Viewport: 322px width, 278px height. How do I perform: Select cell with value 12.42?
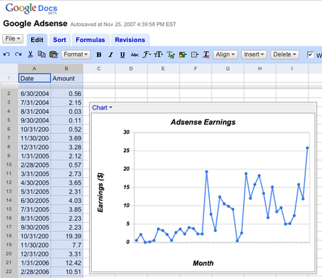tap(67, 263)
